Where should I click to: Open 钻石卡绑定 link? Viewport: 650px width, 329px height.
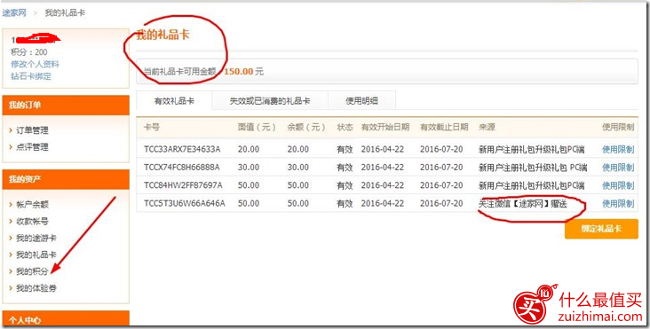click(31, 76)
